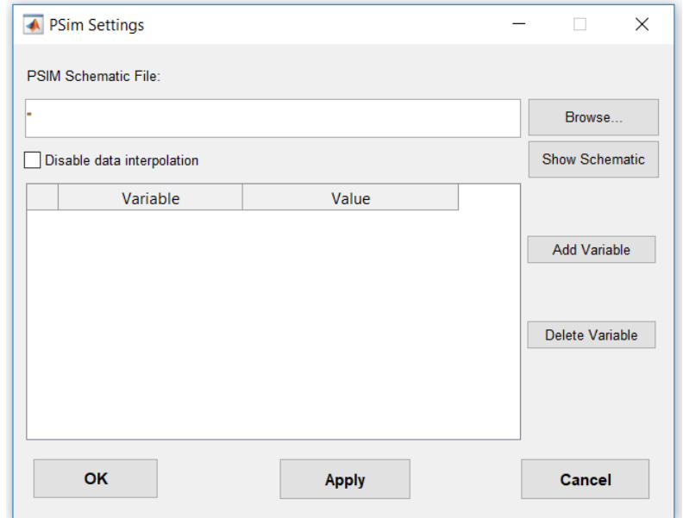
Task: Click the Disable data interpolation label text
Action: [x=121, y=160]
